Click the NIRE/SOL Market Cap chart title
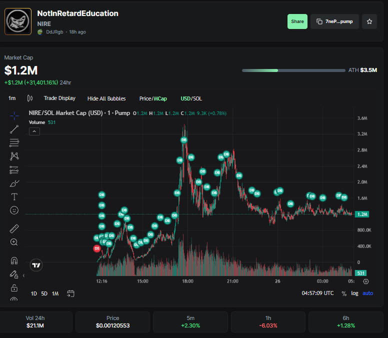This screenshot has width=388, height=338. click(79, 113)
